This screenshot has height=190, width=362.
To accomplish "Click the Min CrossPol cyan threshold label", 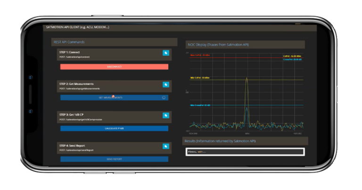I will pos(201,105).
